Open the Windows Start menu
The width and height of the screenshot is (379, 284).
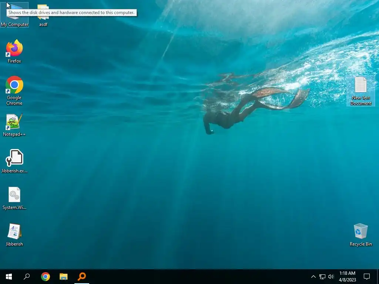(x=9, y=277)
